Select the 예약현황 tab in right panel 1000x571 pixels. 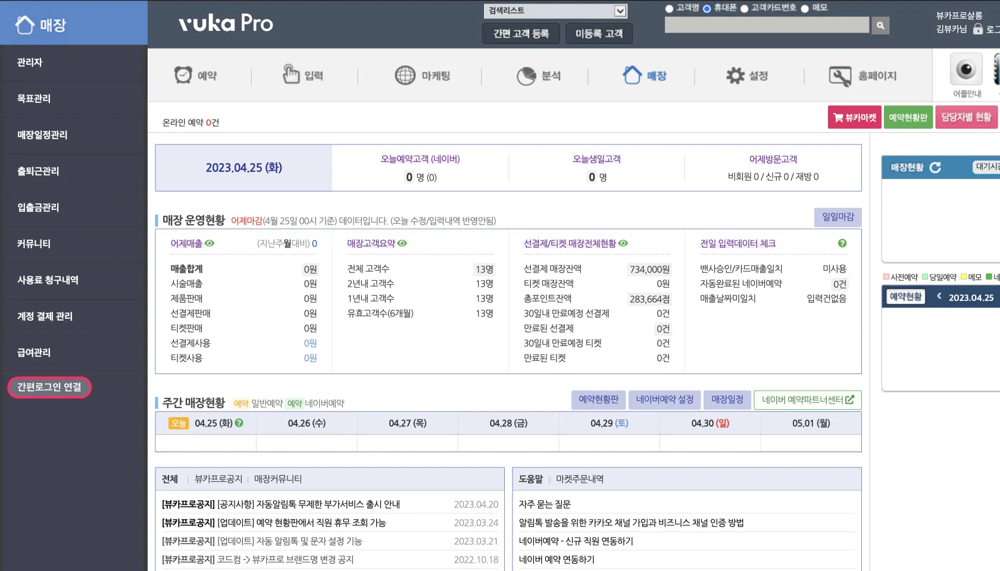(x=905, y=297)
